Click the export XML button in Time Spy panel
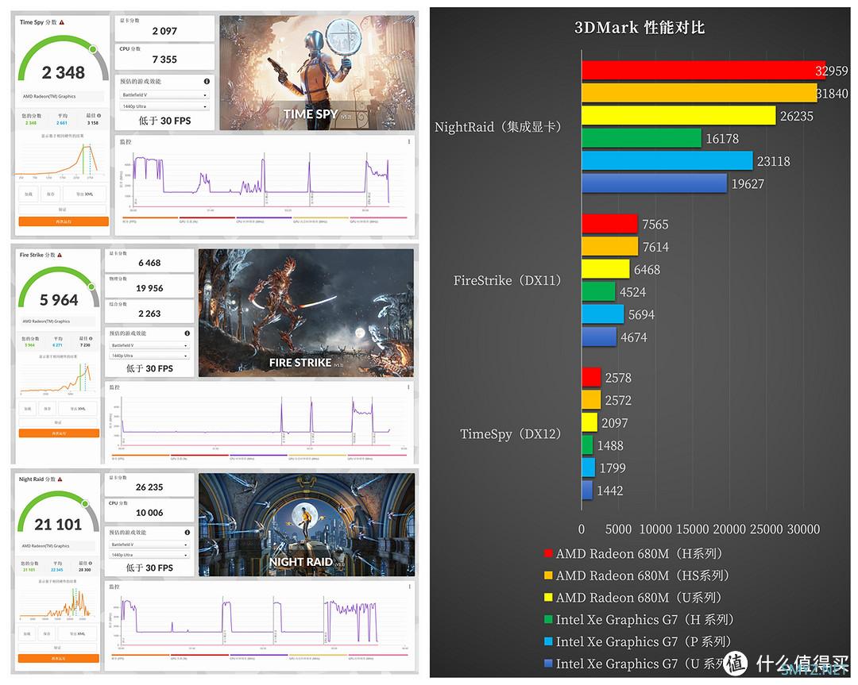 [84, 194]
